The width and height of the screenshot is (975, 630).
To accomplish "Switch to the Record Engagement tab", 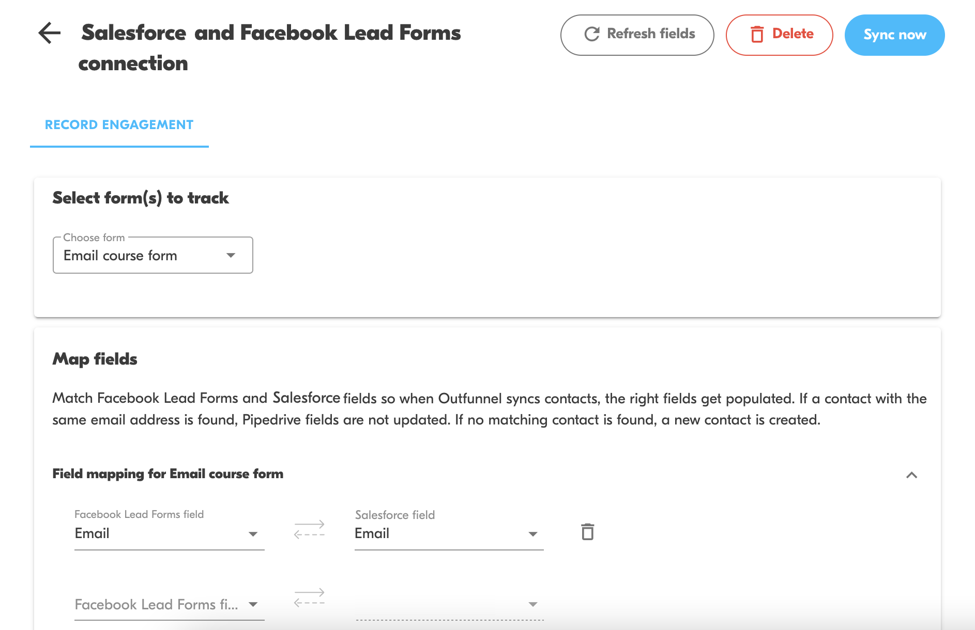I will (x=119, y=125).
